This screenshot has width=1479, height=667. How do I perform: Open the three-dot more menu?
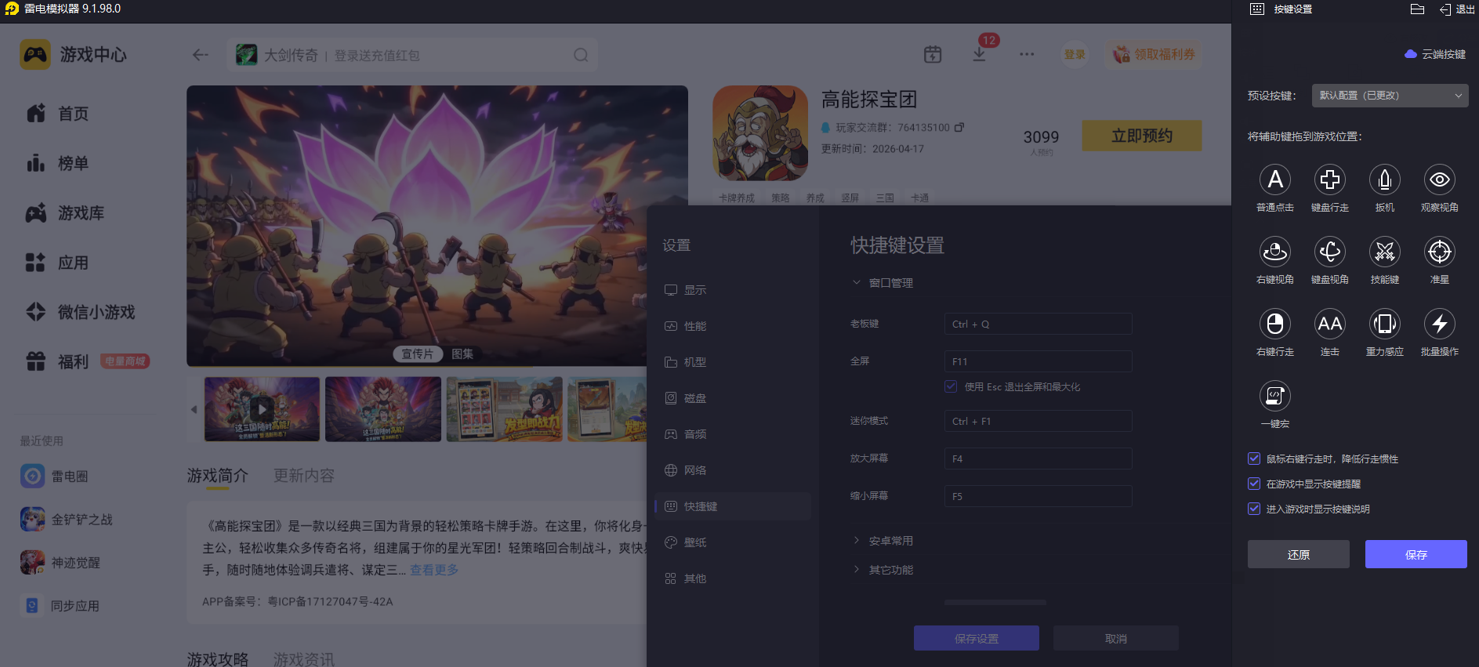pyautogui.click(x=1027, y=54)
